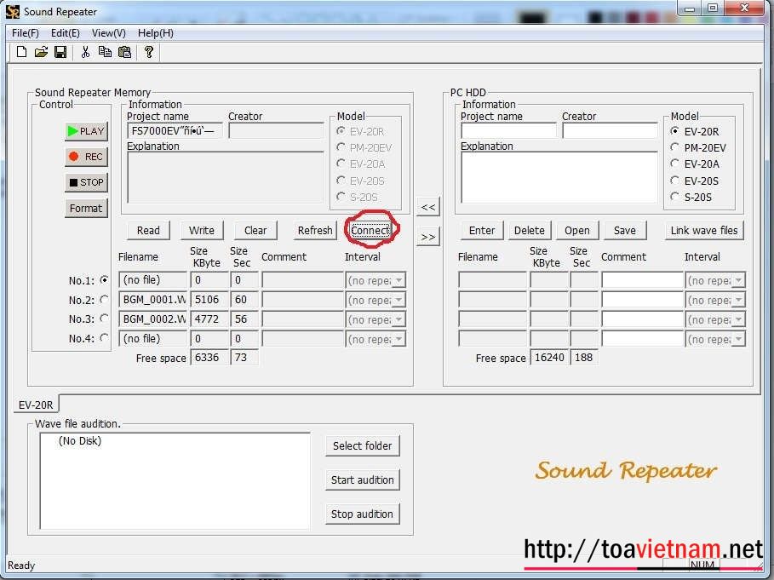Image resolution: width=774 pixels, height=580 pixels.
Task: Click the Write button
Action: [x=202, y=231]
